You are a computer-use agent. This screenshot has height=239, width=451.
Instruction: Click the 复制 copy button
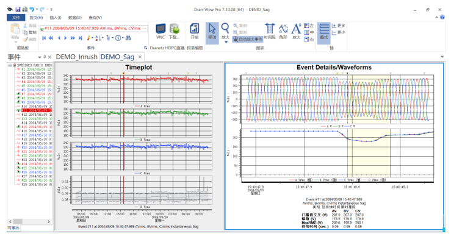tap(30, 32)
